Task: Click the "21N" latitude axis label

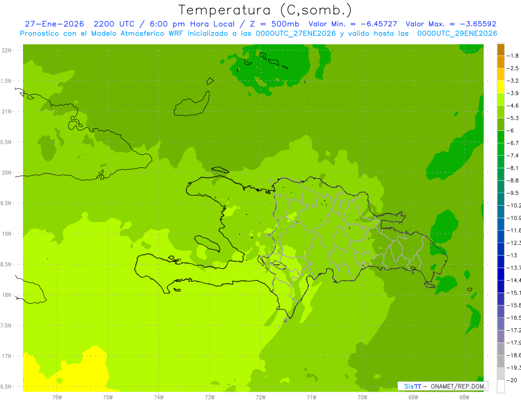Action: pyautogui.click(x=7, y=111)
